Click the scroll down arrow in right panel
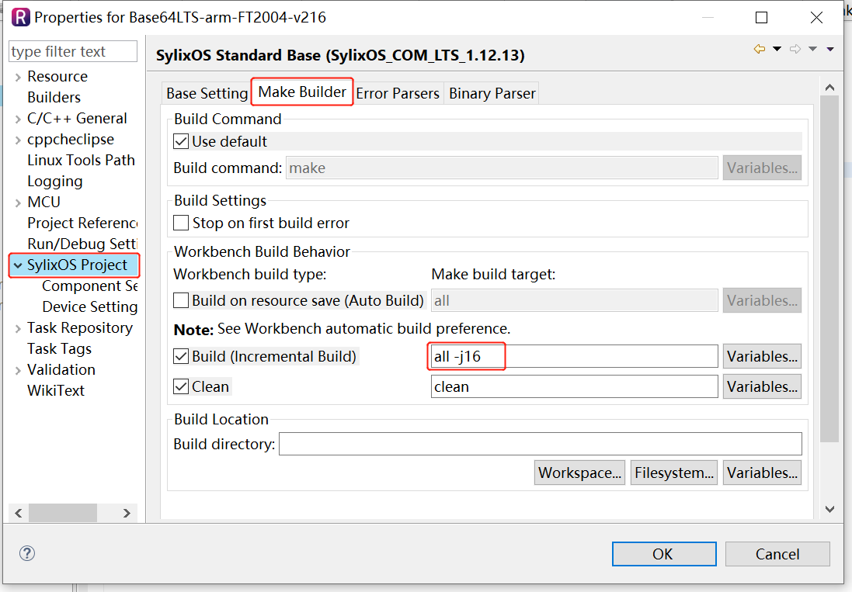 (x=829, y=509)
